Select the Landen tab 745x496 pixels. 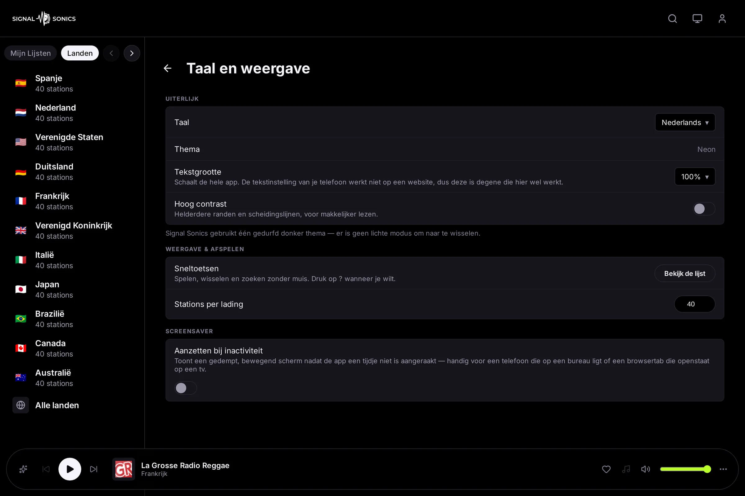coord(80,53)
